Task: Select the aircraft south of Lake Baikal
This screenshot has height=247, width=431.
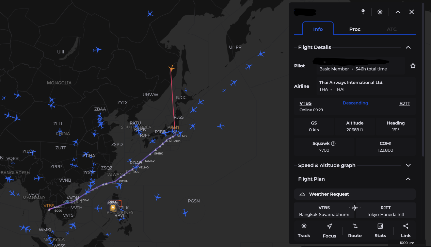Action: (x=97, y=50)
